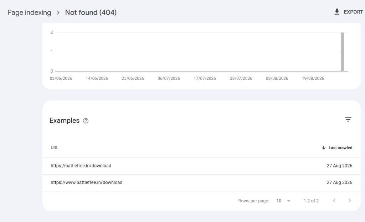Screen dimensions: 365x222
Task: Select the chart bar near 27 August
Action: point(343,52)
